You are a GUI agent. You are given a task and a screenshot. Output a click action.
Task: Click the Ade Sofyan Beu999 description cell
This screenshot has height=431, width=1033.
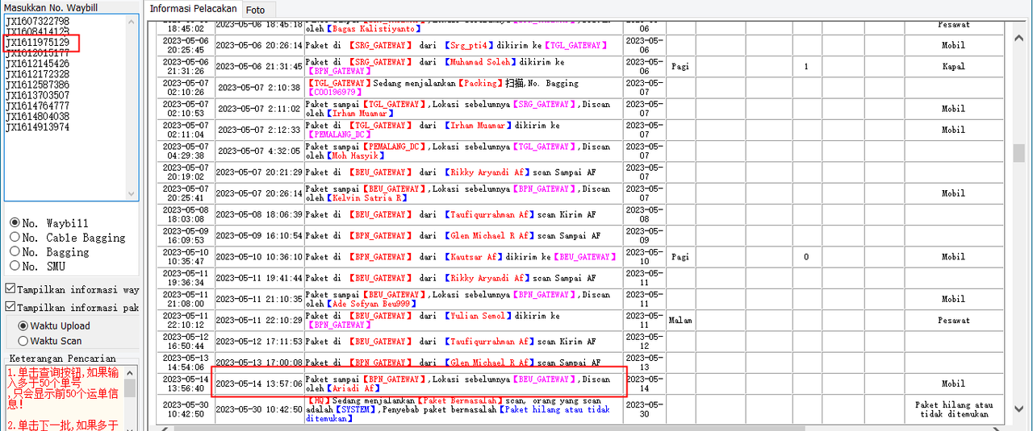463,299
